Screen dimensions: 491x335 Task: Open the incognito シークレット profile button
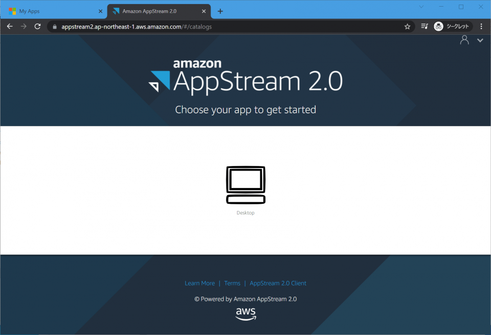[452, 27]
